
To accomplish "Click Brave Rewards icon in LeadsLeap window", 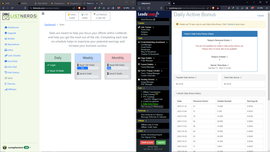I will (x=218, y=8).
